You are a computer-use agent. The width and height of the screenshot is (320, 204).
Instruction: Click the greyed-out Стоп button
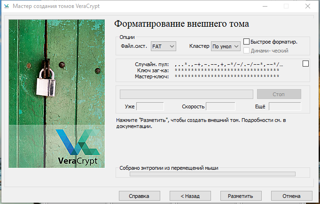coord(279,94)
